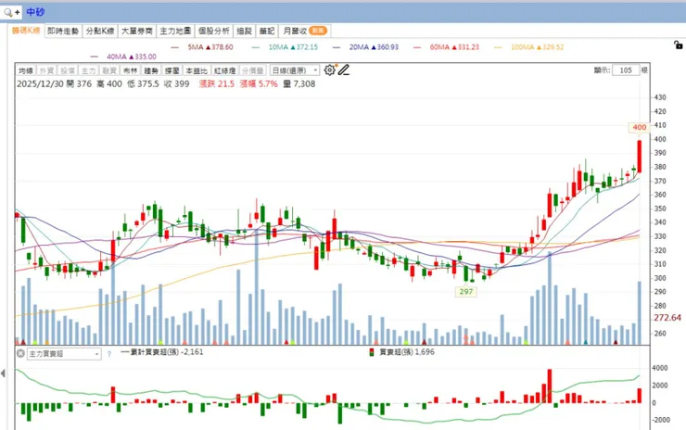The height and width of the screenshot is (430, 686).
Task: Switch to 個股分析 tab
Action: tap(214, 31)
